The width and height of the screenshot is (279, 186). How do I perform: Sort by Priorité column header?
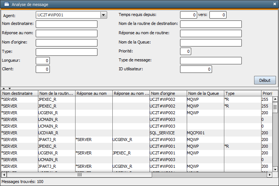(x=267, y=93)
